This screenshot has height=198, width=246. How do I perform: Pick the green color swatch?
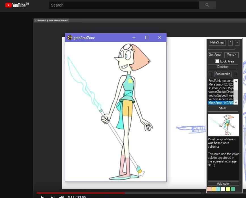coord(233,189)
